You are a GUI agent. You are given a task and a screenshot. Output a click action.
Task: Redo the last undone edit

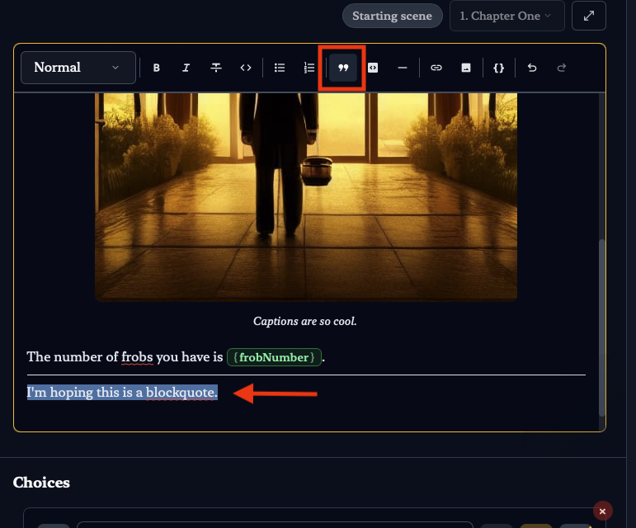click(562, 68)
